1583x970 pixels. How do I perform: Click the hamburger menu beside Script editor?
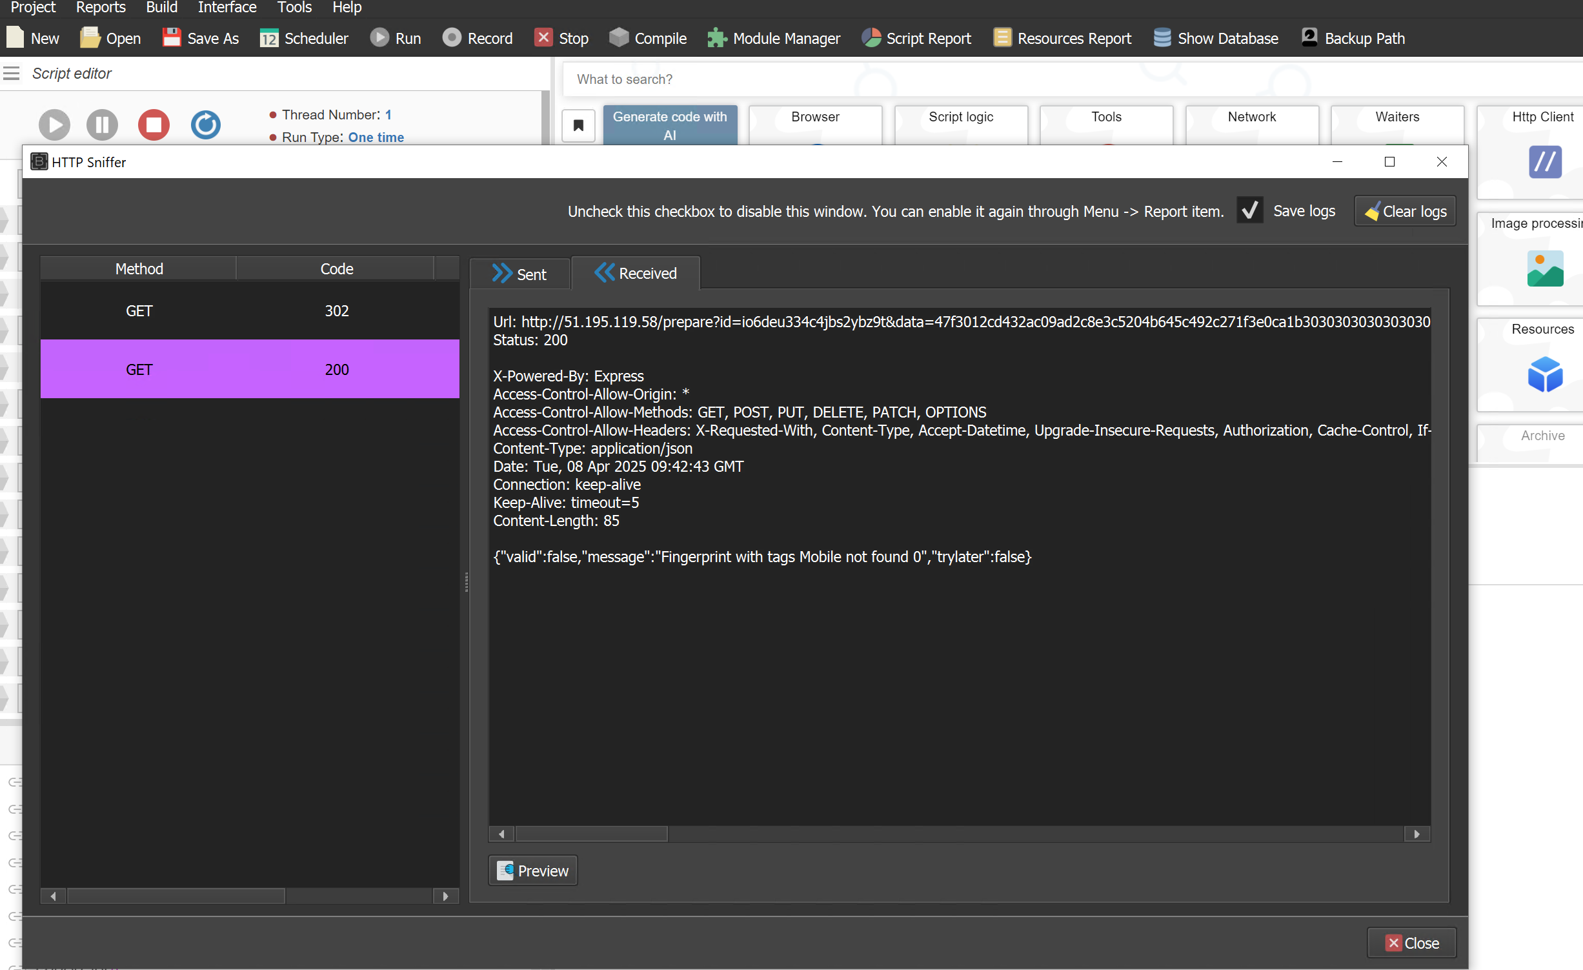[12, 74]
